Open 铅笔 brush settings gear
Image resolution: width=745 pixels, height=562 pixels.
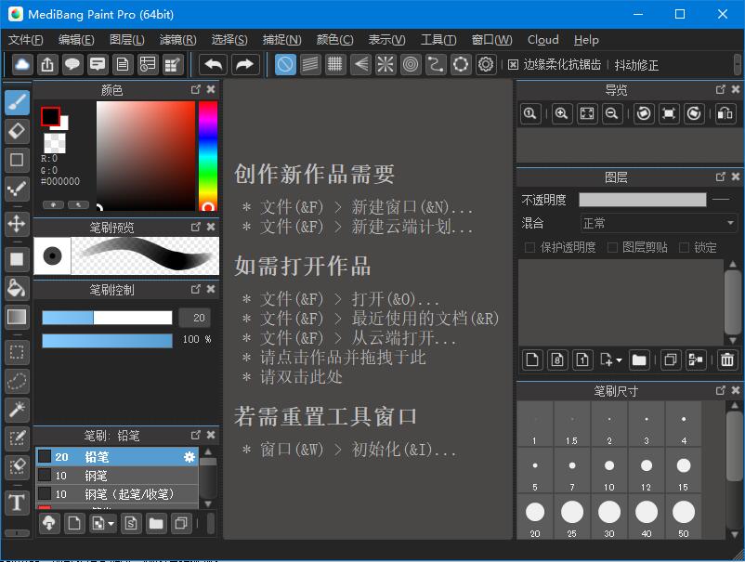(190, 457)
